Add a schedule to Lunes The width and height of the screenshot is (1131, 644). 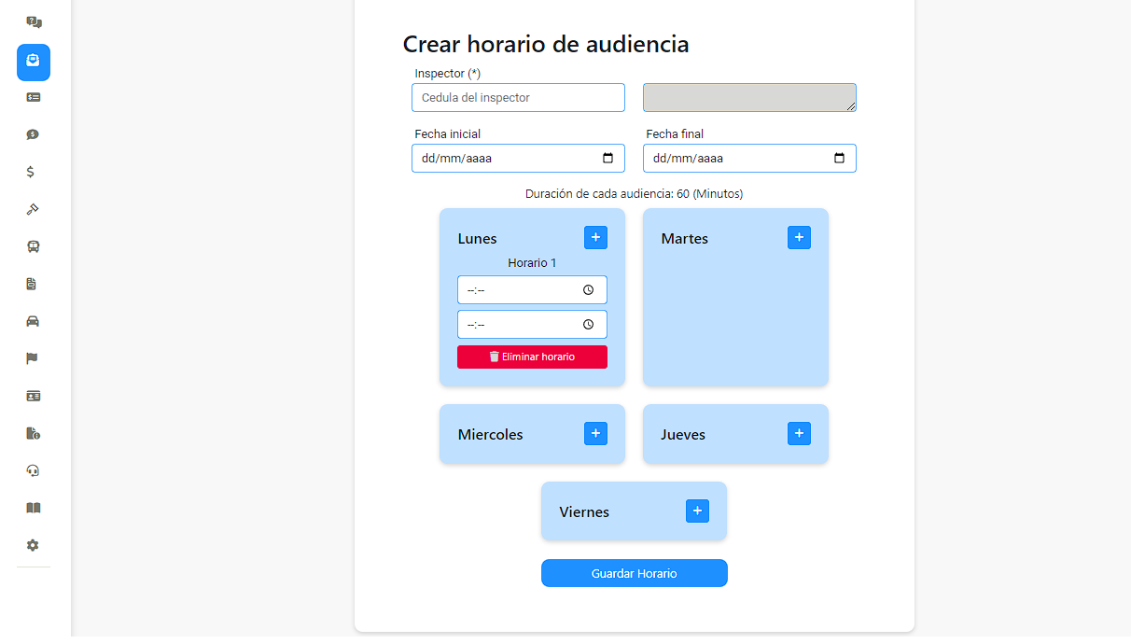tap(596, 237)
